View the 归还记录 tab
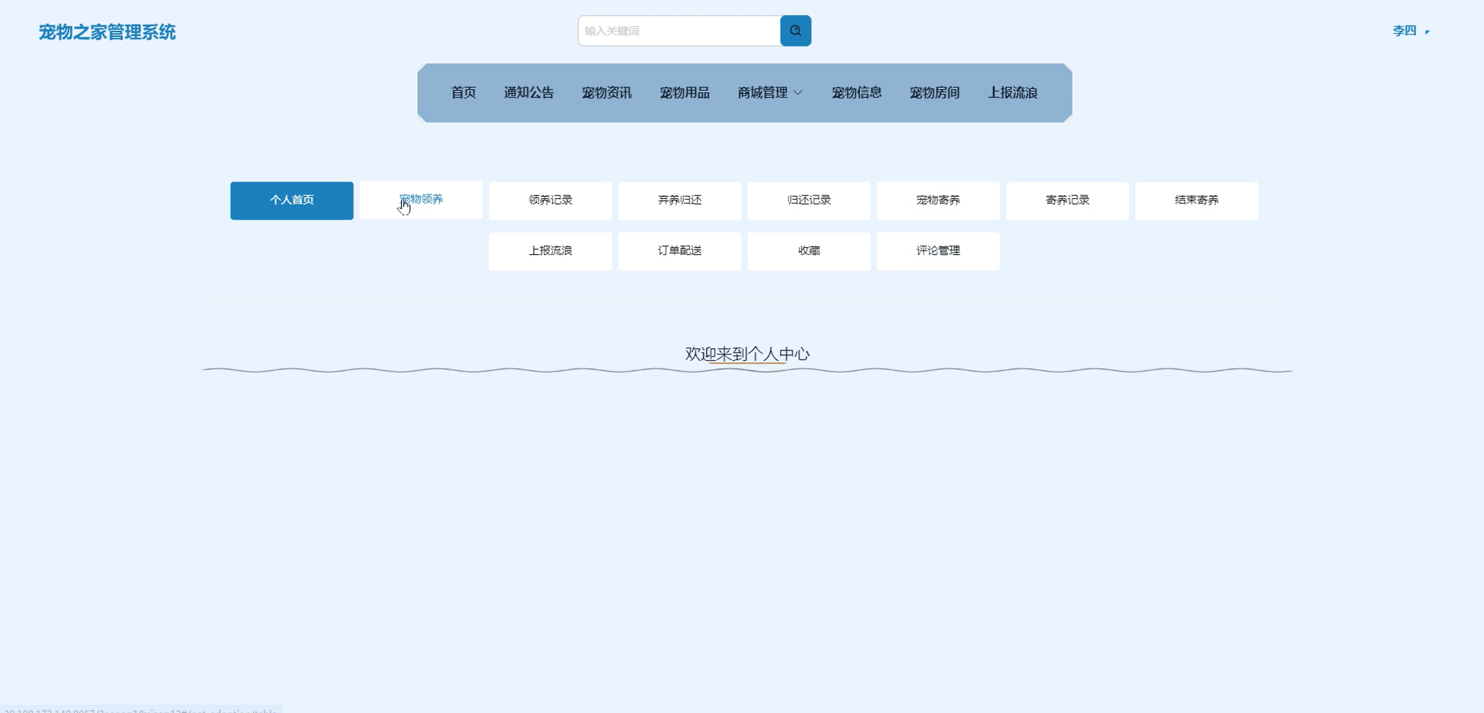Screen dimensions: 1484x713 (808, 200)
